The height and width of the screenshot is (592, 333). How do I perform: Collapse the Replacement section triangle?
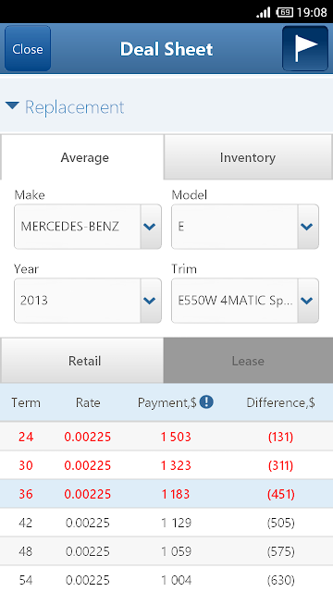point(12,106)
